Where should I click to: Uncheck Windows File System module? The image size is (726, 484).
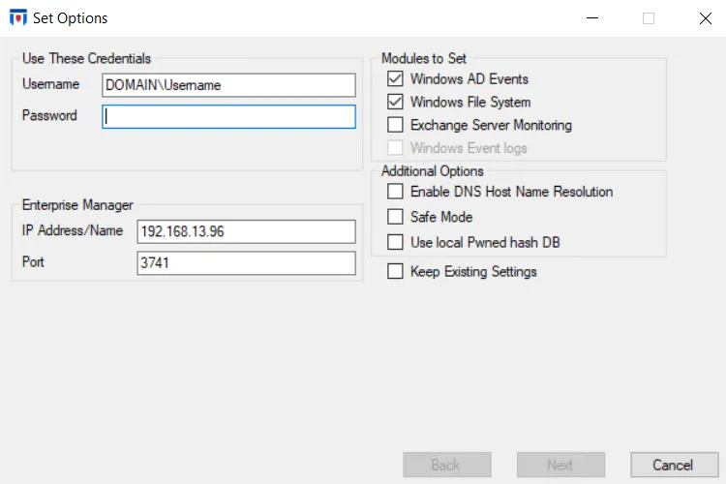pos(395,102)
